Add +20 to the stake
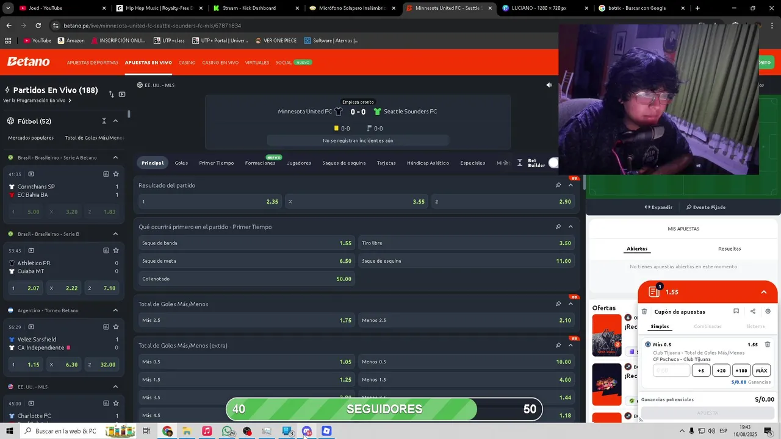Screen dimensions: 781x439 (x=721, y=371)
